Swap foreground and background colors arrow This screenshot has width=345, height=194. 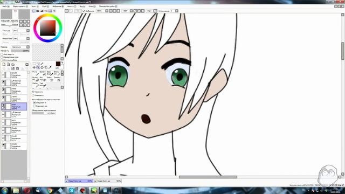click(x=63, y=63)
